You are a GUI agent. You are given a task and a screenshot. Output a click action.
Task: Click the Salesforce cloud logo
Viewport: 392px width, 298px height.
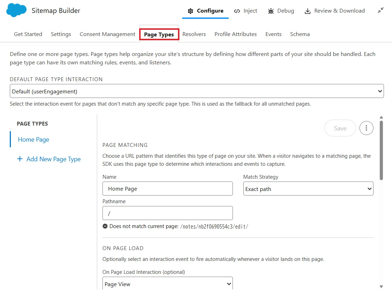16,10
